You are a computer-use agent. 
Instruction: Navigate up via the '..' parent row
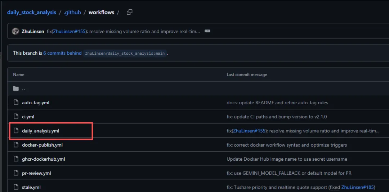(23, 88)
